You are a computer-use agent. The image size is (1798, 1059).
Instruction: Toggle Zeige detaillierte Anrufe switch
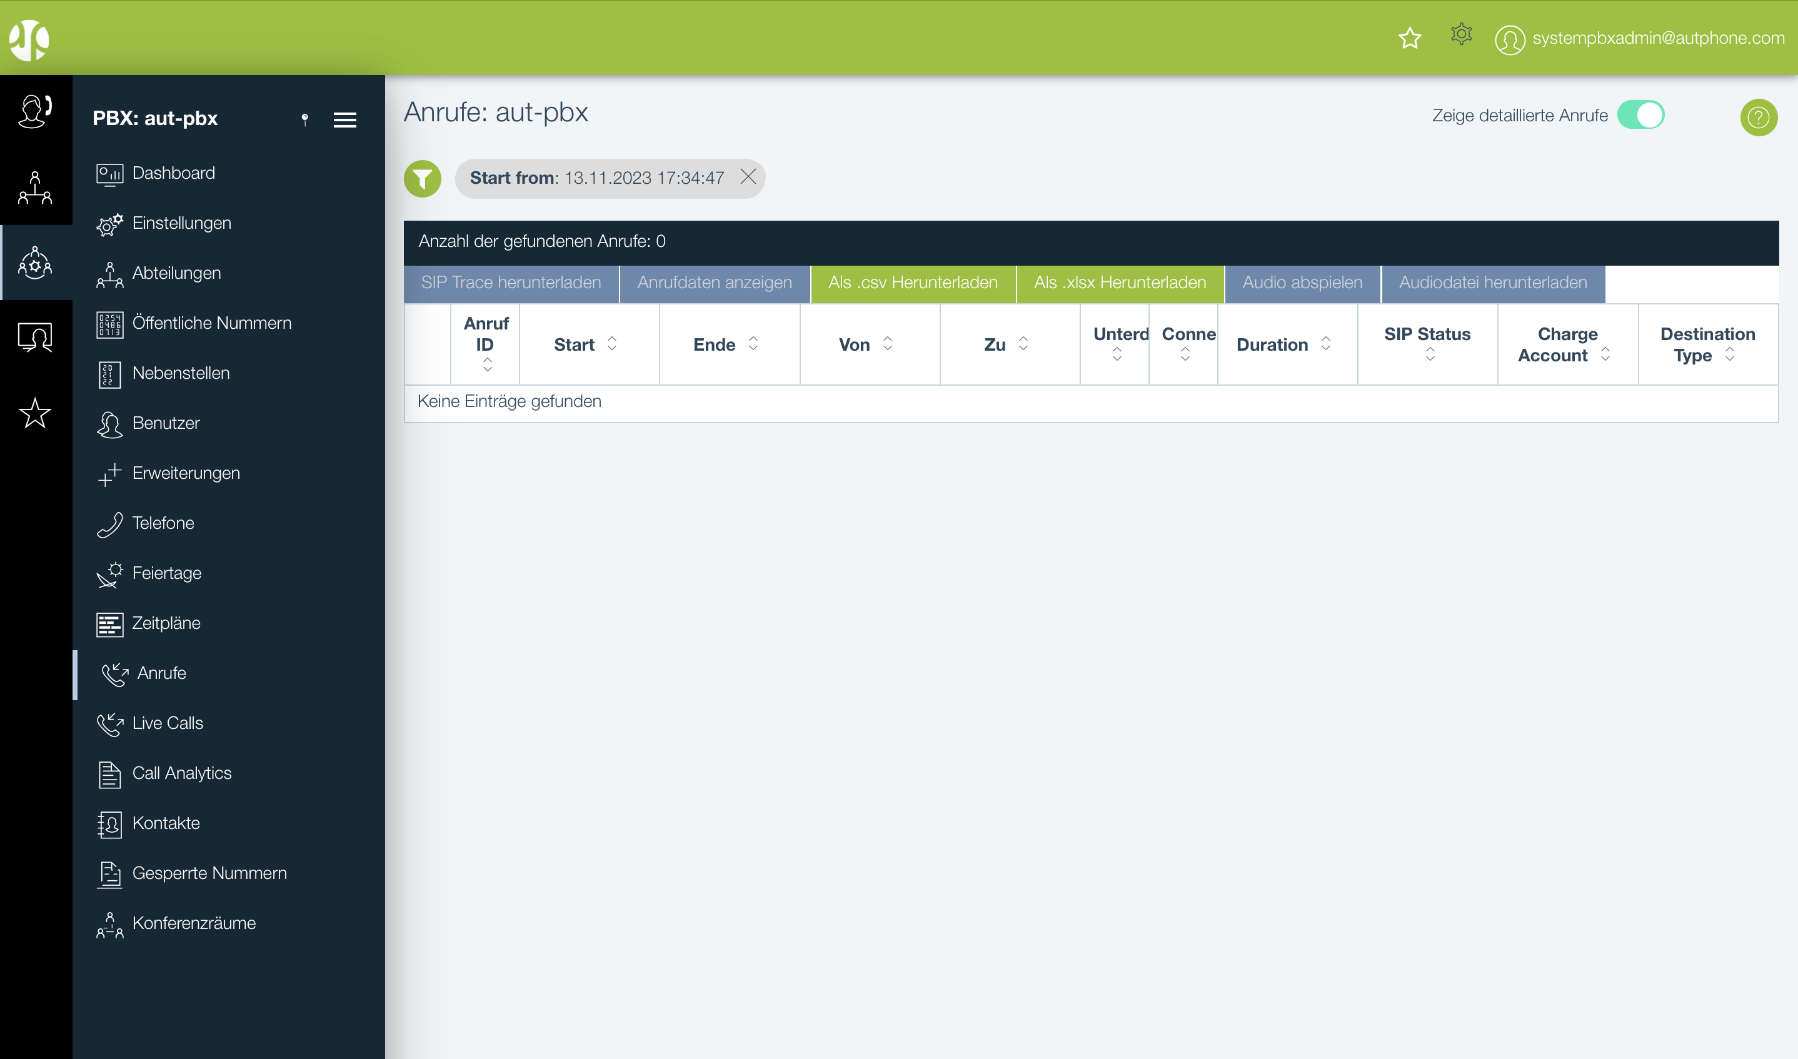1640,115
